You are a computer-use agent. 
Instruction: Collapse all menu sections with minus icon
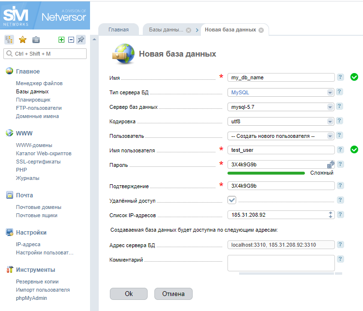pyautogui.click(x=71, y=40)
